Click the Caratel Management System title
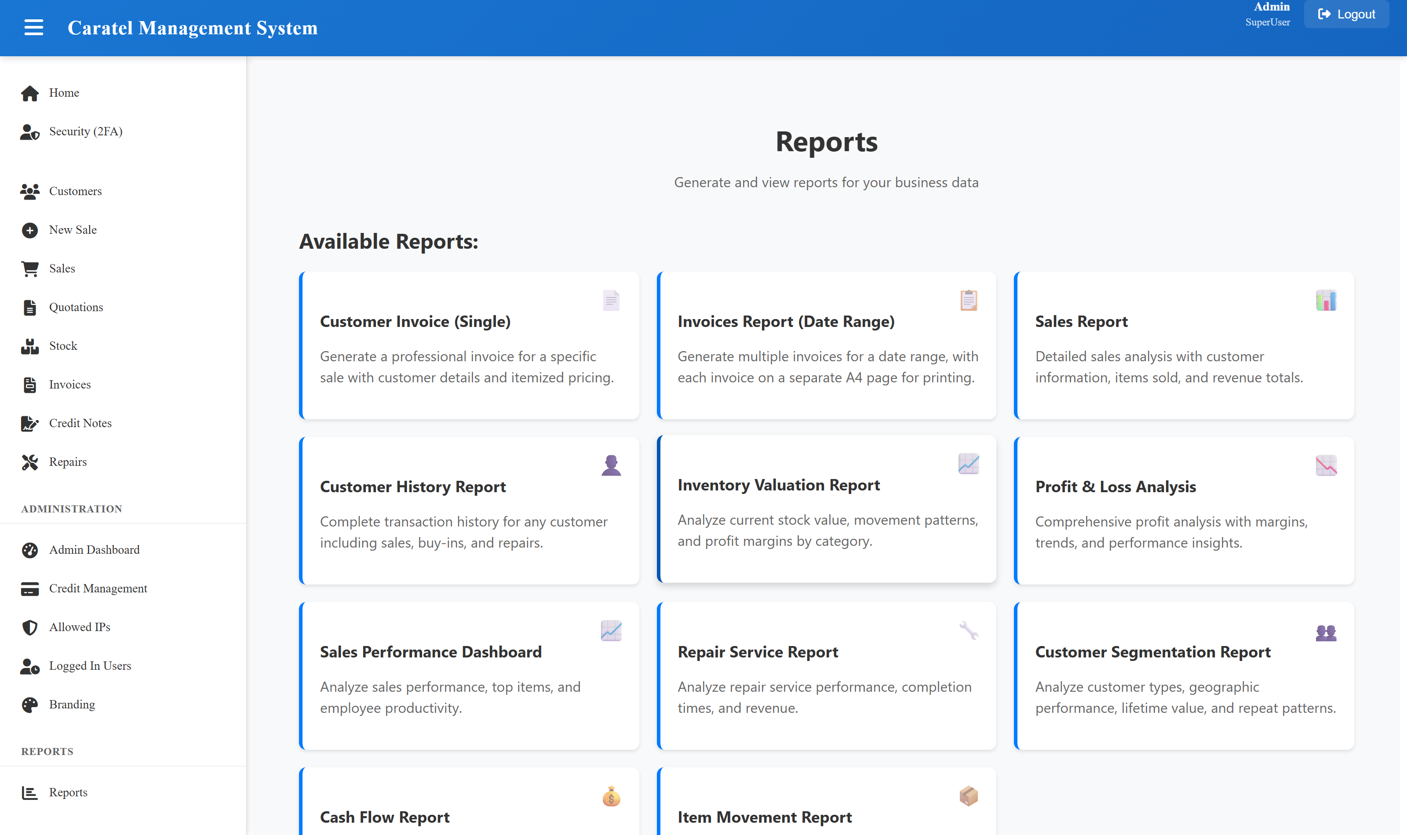This screenshot has height=835, width=1407. tap(193, 28)
